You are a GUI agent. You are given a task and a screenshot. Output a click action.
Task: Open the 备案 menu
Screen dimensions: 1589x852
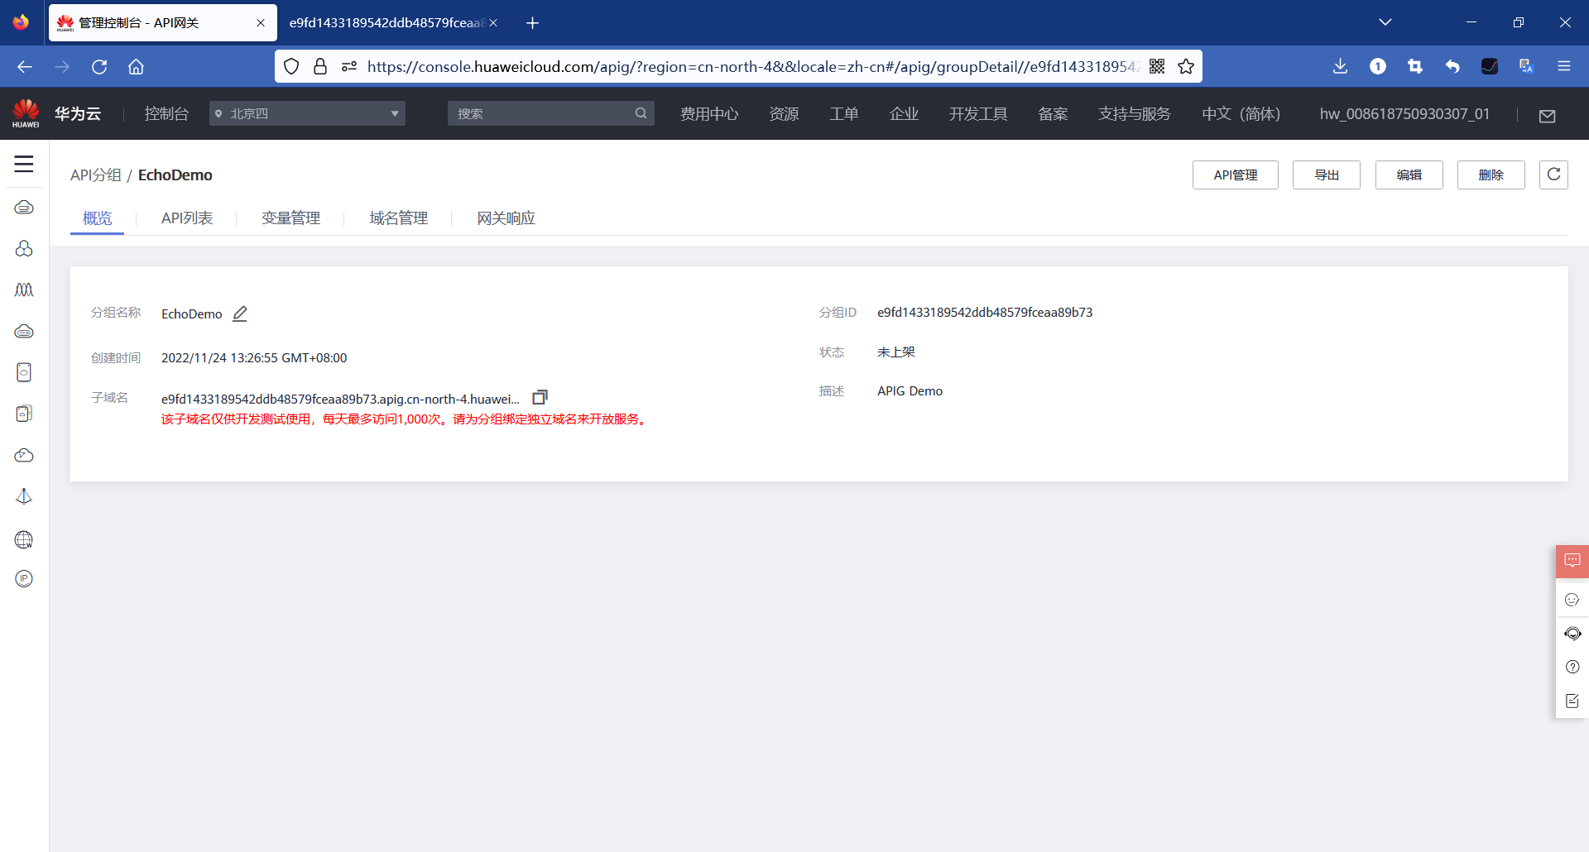tap(1053, 113)
